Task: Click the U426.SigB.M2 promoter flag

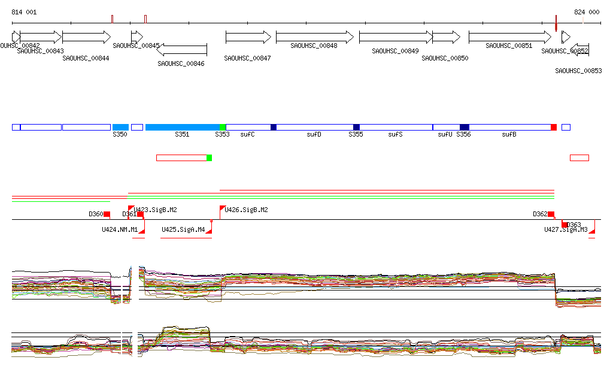Action: [x=222, y=208]
